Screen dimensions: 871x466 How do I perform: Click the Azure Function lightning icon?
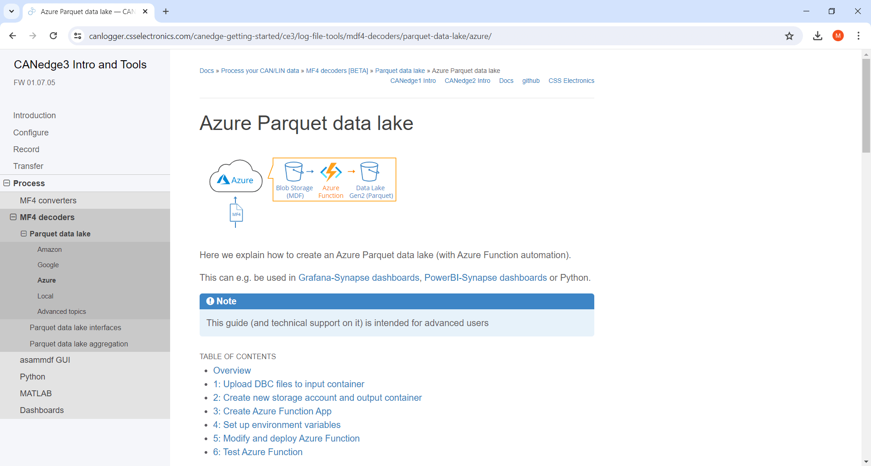(331, 172)
